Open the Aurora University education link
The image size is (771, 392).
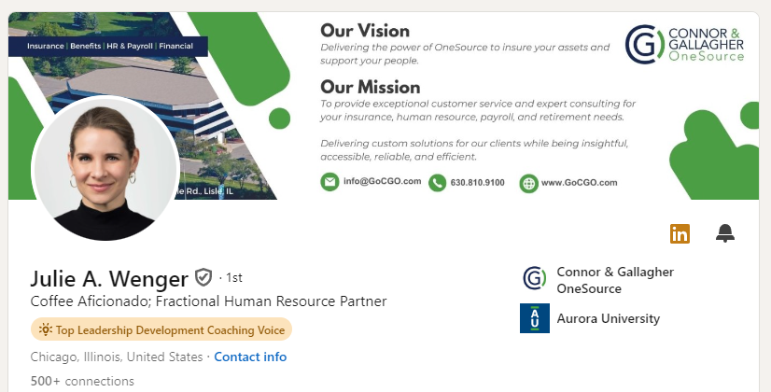tap(609, 318)
